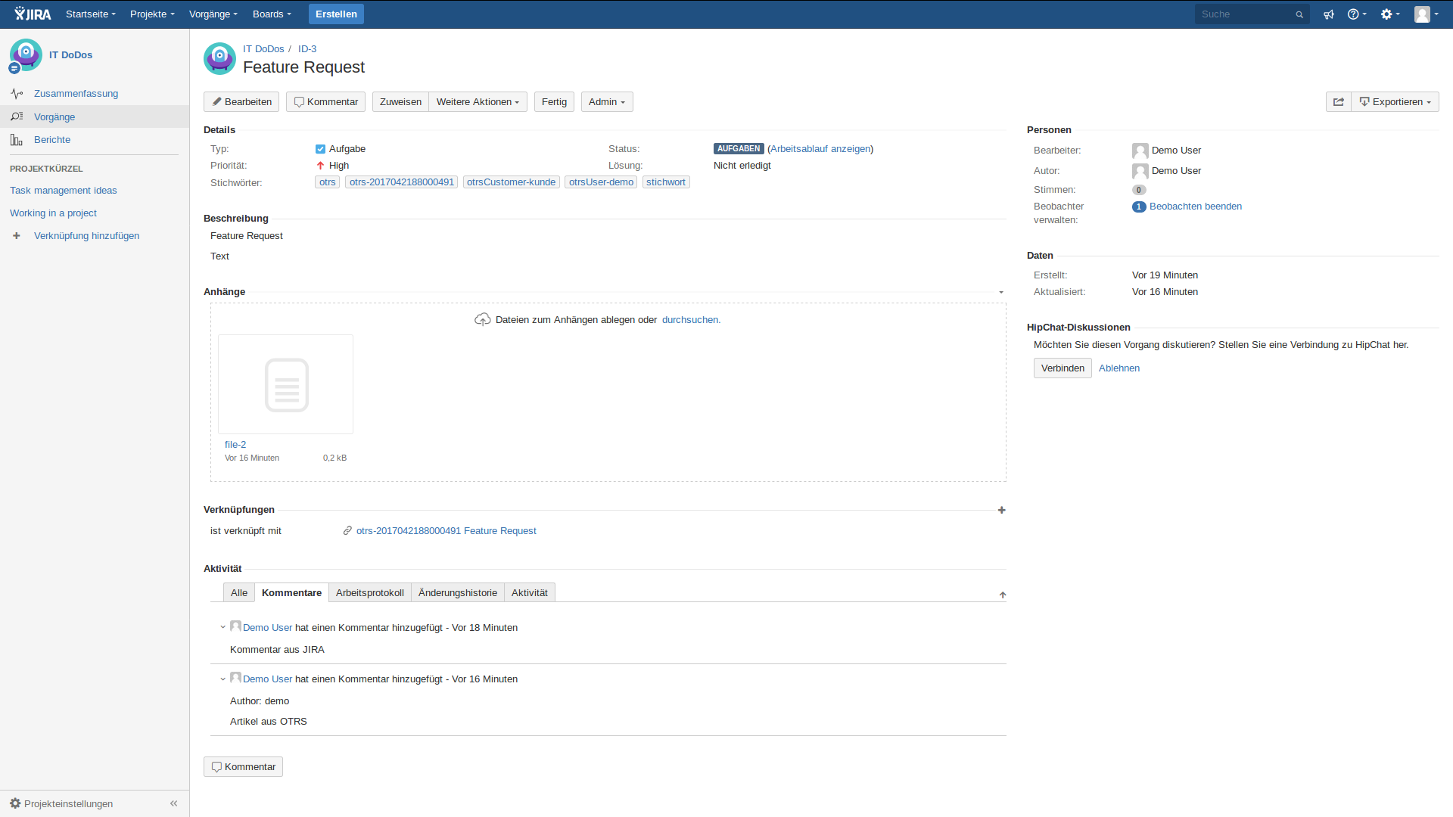
Task: Select the Kommentare activity tab
Action: tap(291, 593)
